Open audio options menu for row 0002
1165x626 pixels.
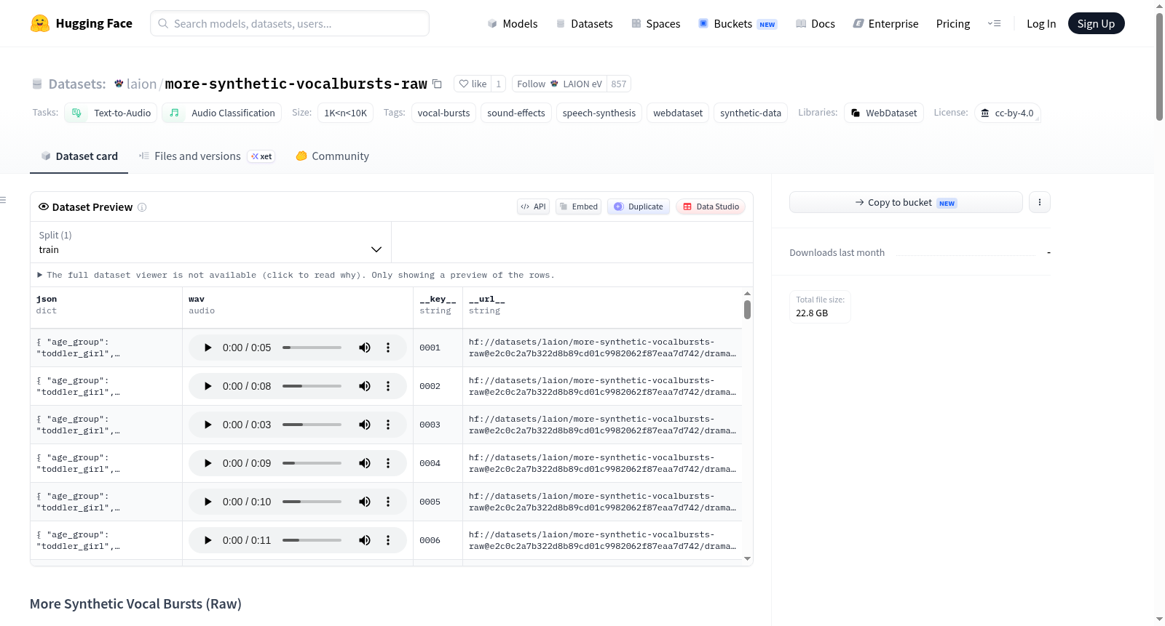tap(388, 386)
